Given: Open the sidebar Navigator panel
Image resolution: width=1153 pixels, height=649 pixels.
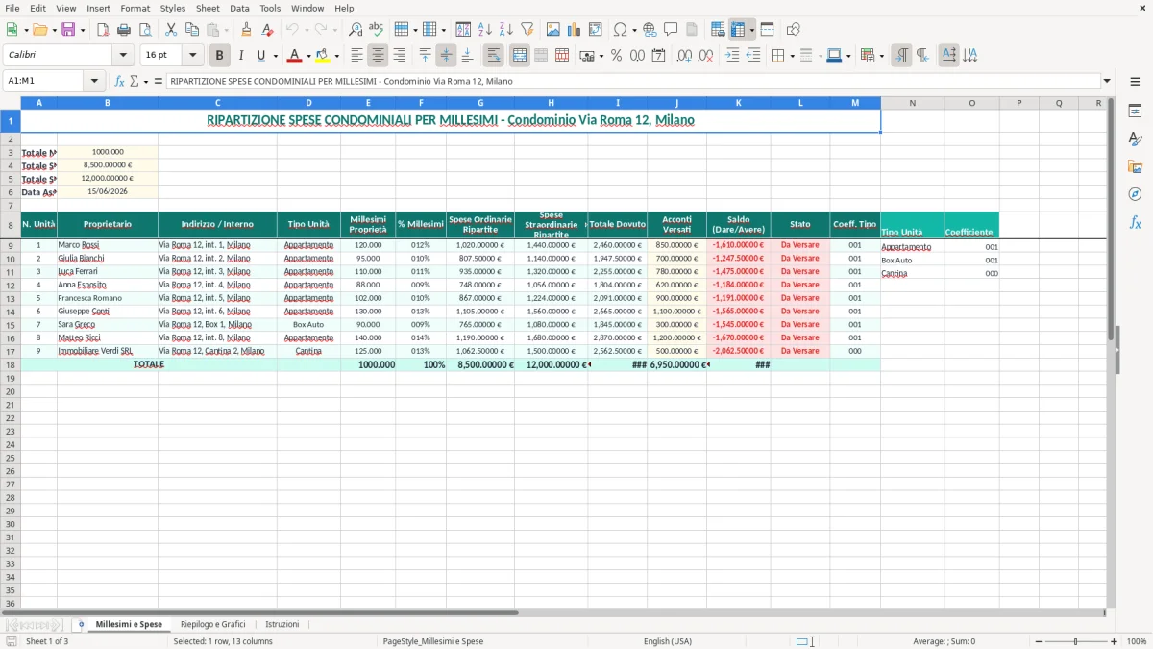Looking at the screenshot, I should (x=1135, y=194).
